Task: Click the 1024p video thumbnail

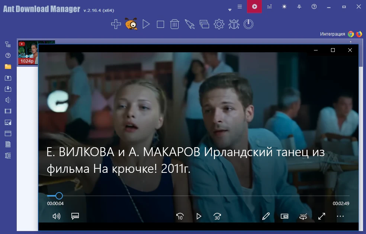Action: pyautogui.click(x=28, y=52)
